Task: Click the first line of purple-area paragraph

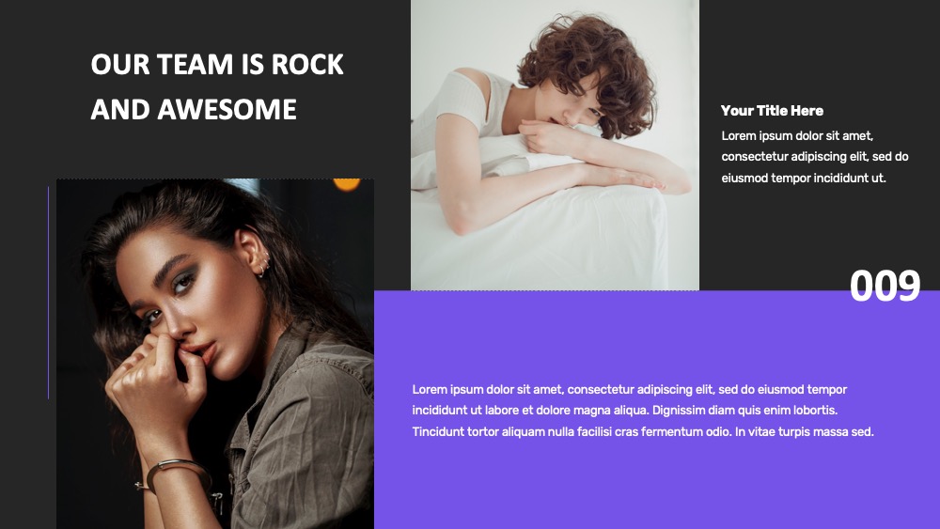Action: click(630, 390)
